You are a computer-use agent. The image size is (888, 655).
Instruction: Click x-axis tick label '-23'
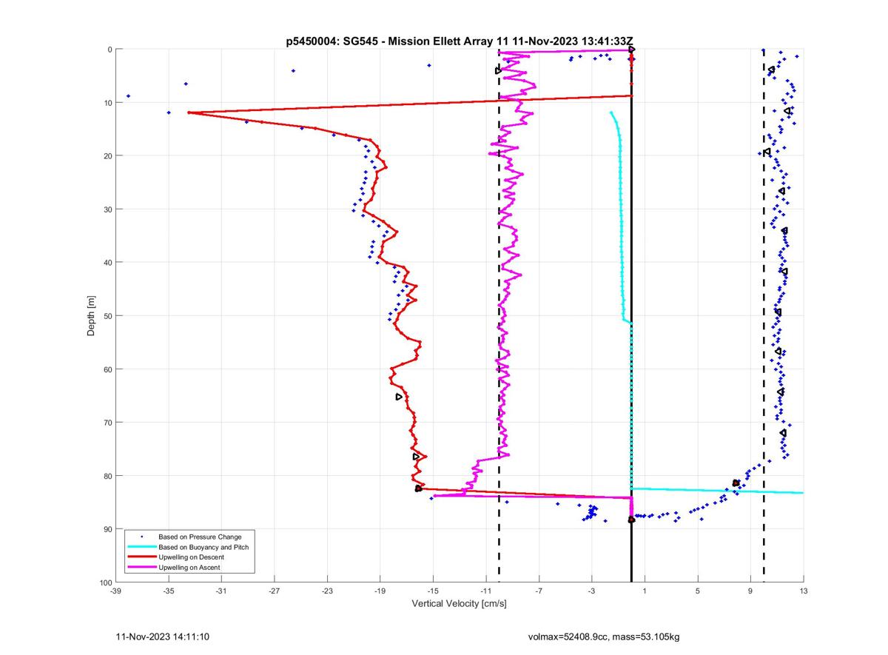tap(326, 591)
